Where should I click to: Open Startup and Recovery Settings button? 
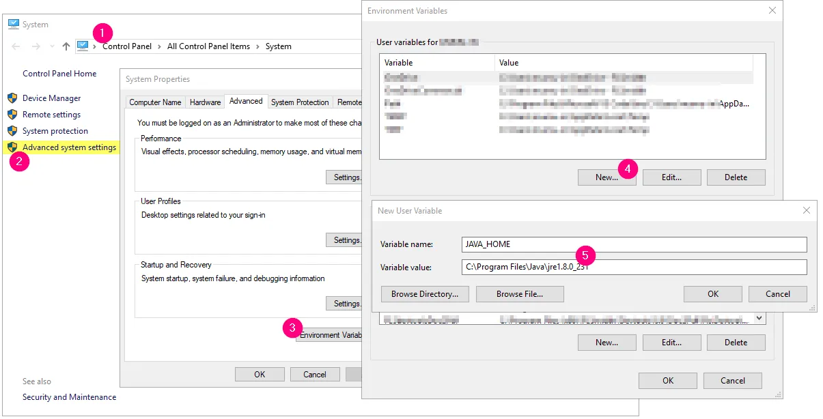pos(344,304)
